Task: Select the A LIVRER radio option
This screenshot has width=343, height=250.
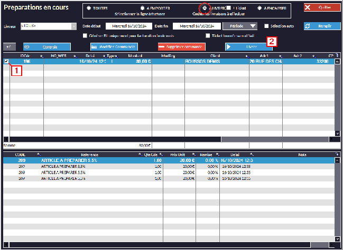Action: pos(205,9)
